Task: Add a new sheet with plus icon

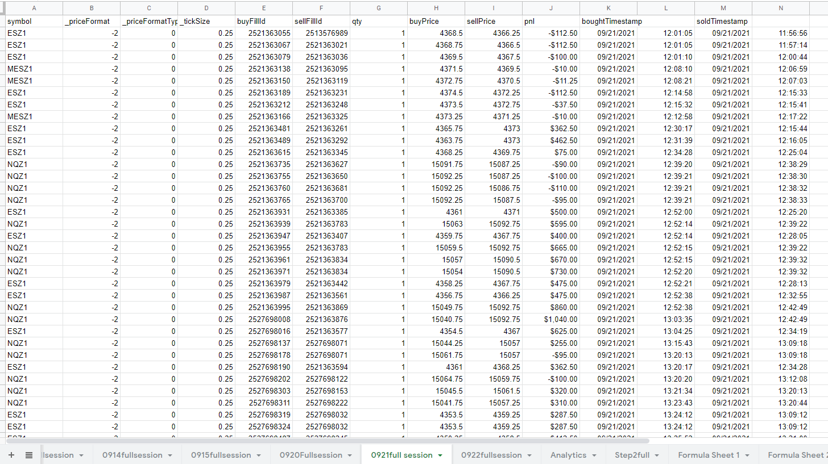Action: (11, 455)
